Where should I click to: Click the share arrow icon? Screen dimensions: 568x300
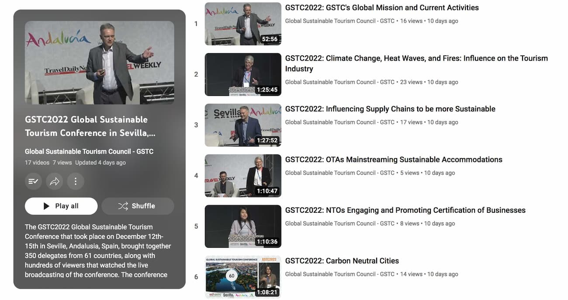pyautogui.click(x=55, y=181)
